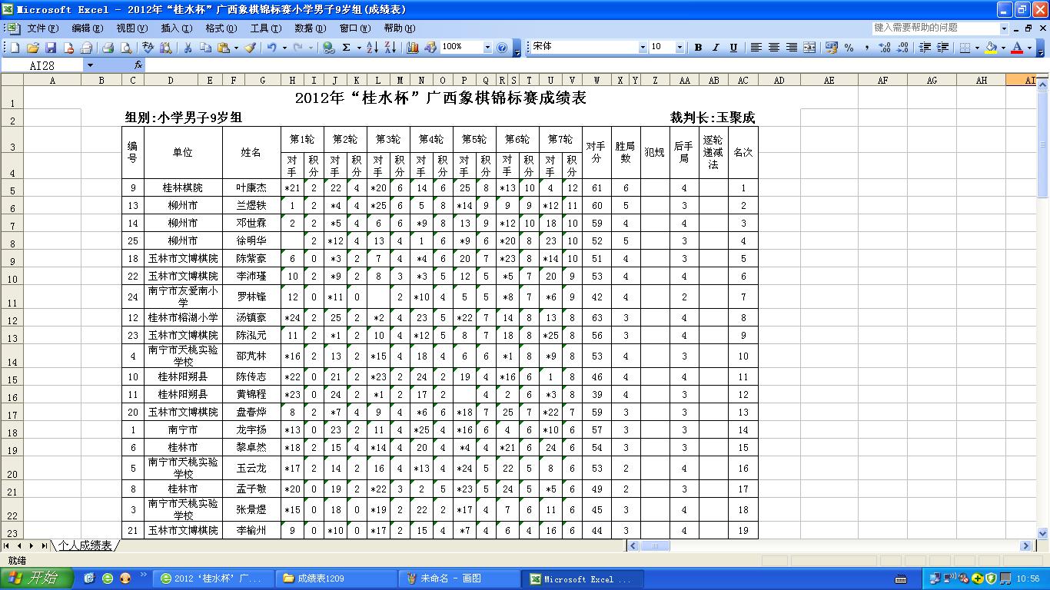Click the Name Box showing AI28
This screenshot has width=1050, height=590.
(42, 65)
